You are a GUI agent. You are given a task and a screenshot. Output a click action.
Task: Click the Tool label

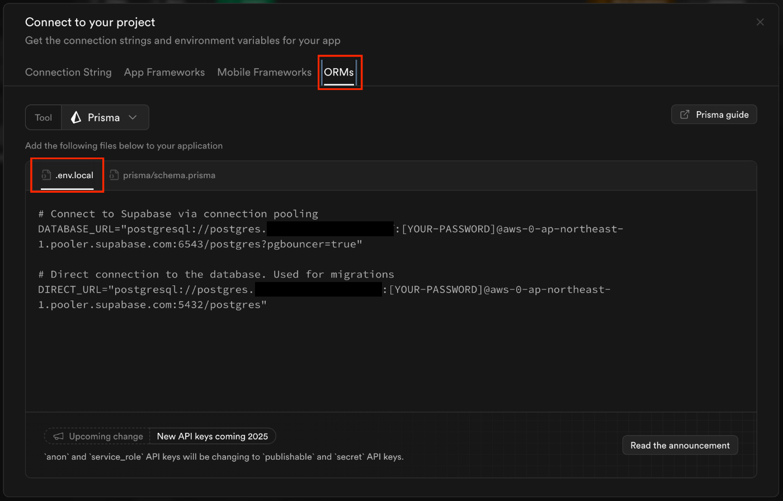point(43,117)
